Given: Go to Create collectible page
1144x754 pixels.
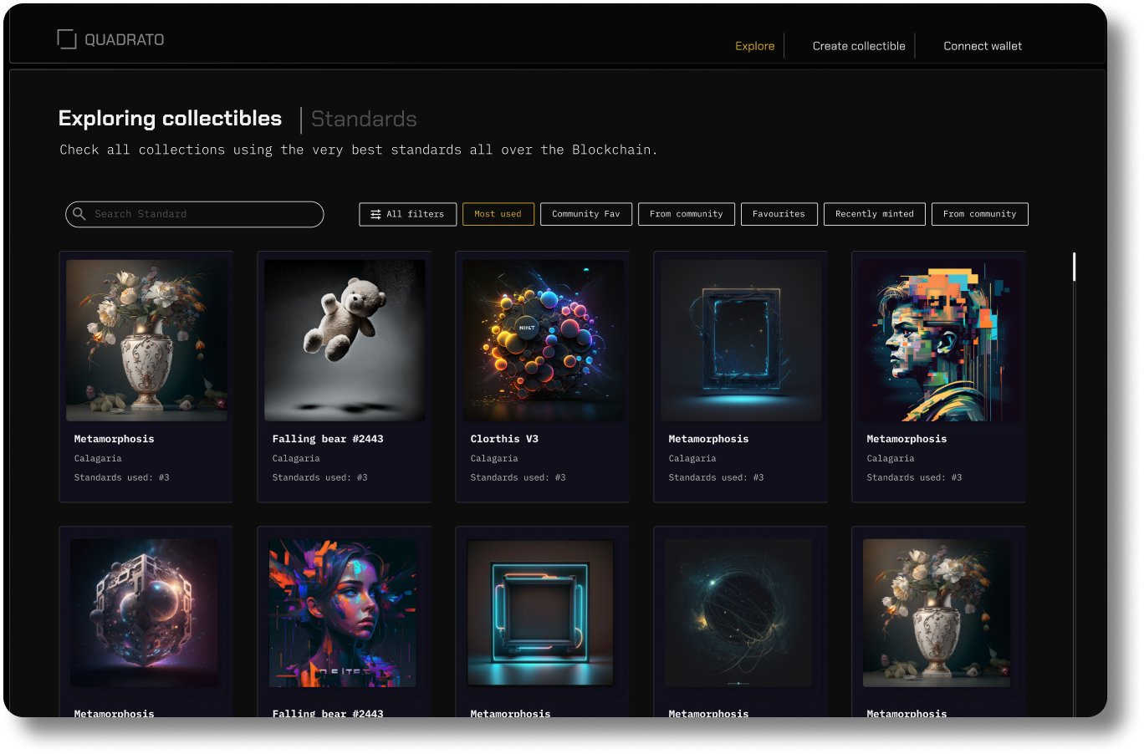Looking at the screenshot, I should (859, 46).
